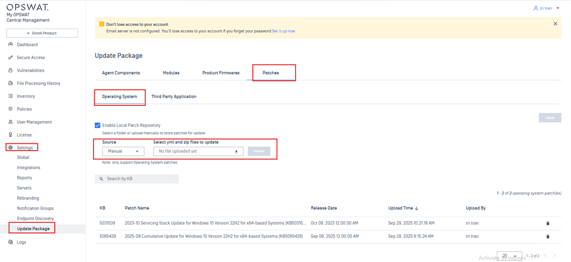Open Servers settings in sidebar
The image size is (571, 262).
24,188
